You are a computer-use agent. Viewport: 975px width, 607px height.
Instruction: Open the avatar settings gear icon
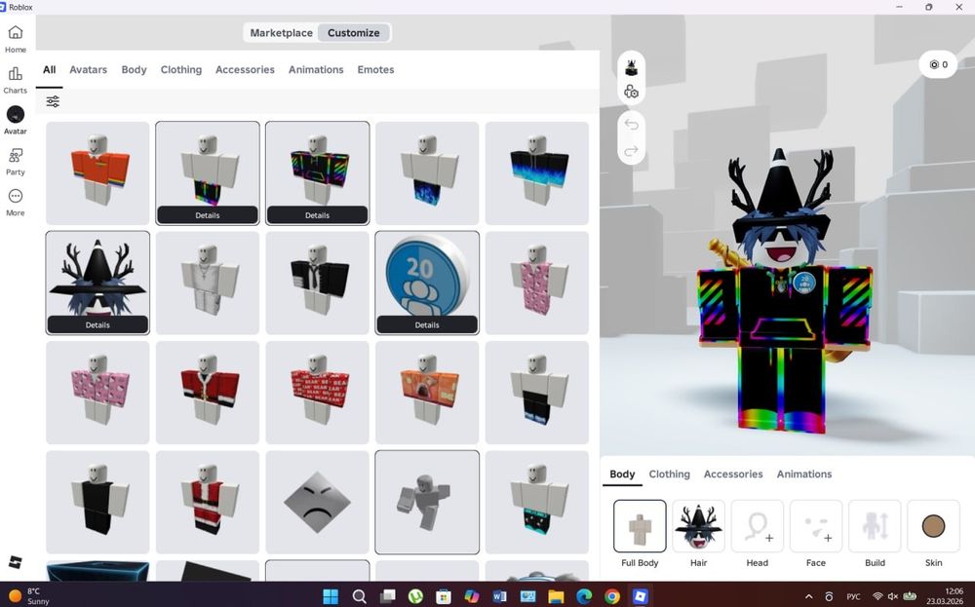pos(631,92)
